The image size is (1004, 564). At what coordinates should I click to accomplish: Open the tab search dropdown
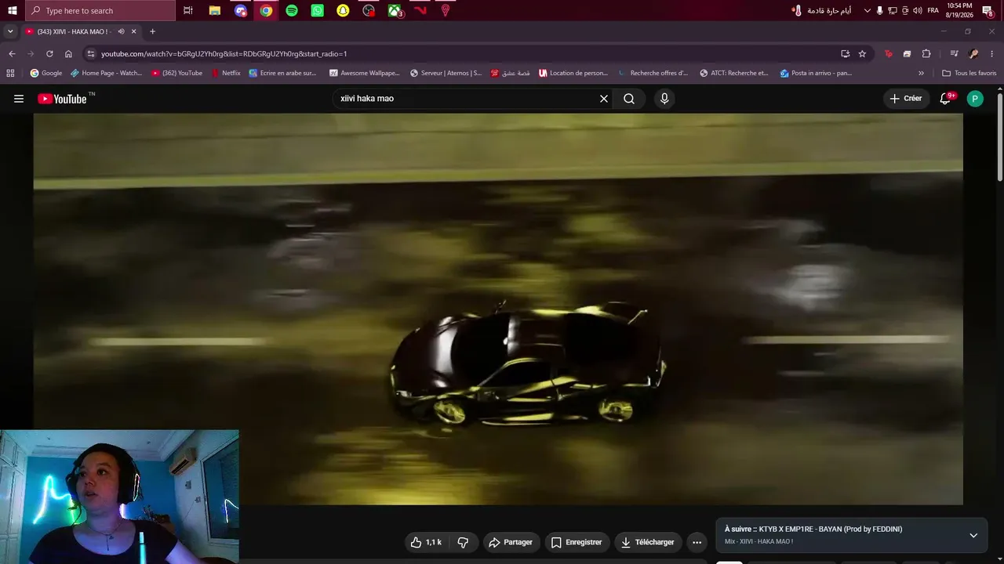pos(10,31)
